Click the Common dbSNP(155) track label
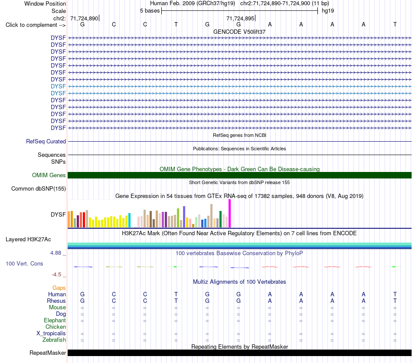The image size is (412, 363). click(39, 189)
